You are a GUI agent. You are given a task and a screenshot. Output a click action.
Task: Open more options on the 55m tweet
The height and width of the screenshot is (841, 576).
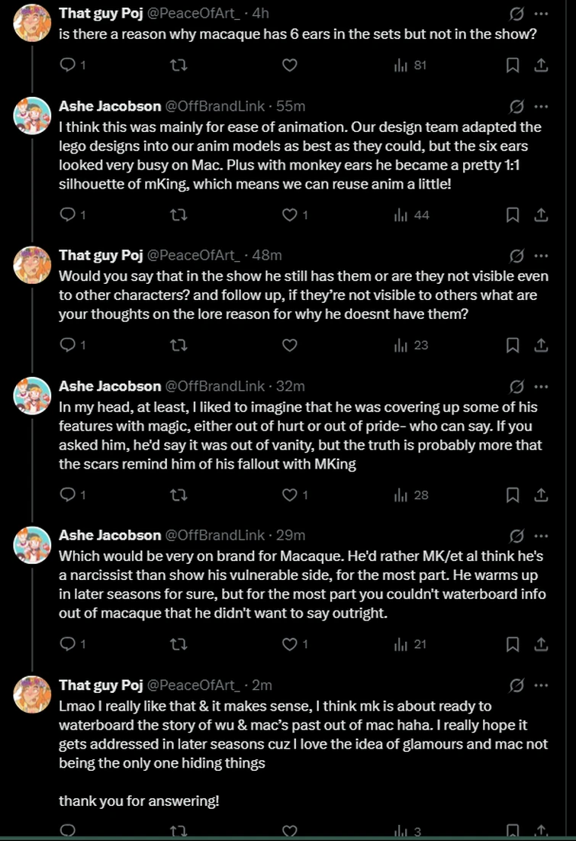click(541, 106)
